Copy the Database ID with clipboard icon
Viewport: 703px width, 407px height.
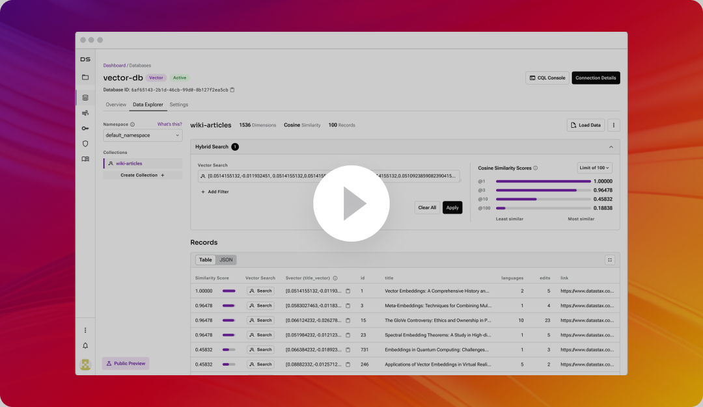(x=232, y=90)
